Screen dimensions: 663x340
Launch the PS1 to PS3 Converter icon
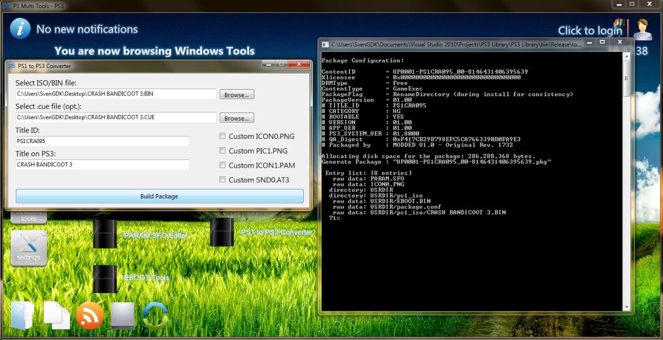tap(222, 232)
